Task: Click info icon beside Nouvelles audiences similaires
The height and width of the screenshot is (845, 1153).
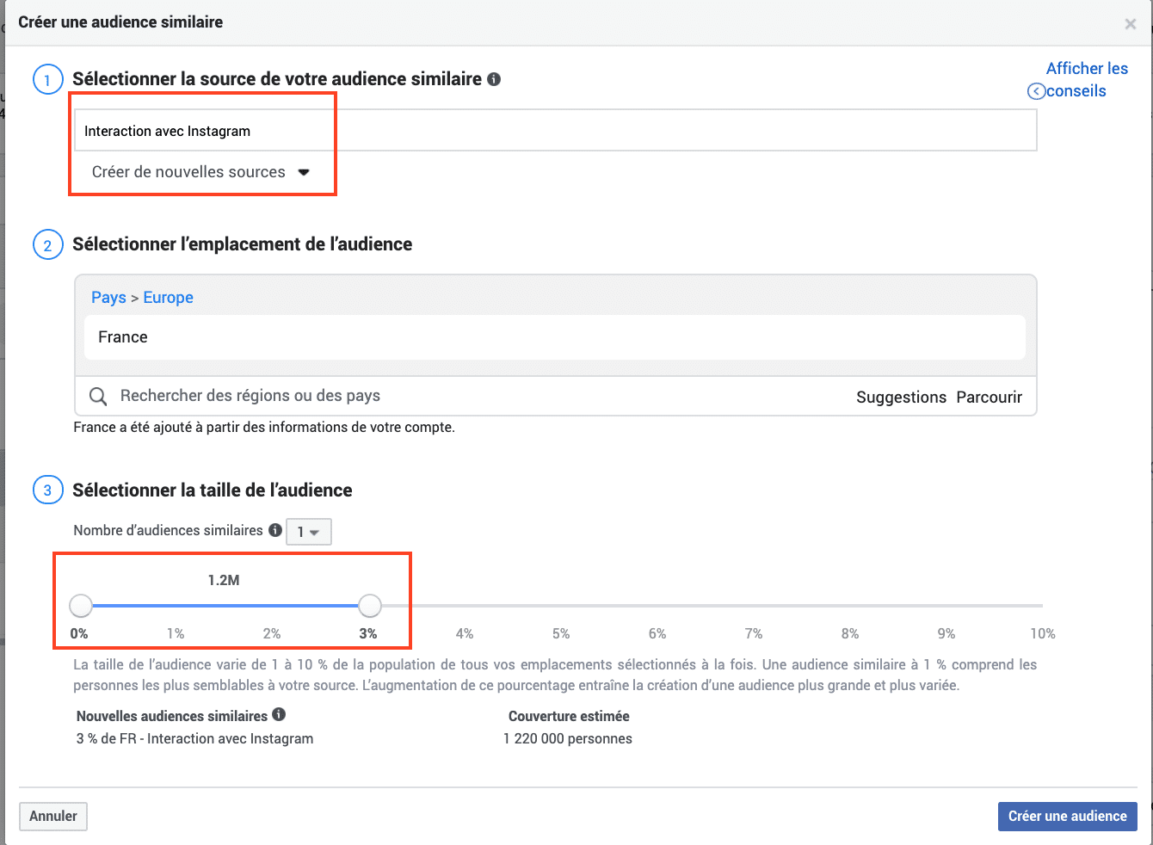Action: click(x=279, y=714)
